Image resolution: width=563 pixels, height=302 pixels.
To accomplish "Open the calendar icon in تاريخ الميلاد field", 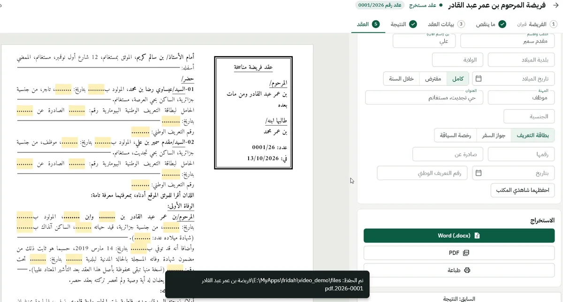I will 479,79.
